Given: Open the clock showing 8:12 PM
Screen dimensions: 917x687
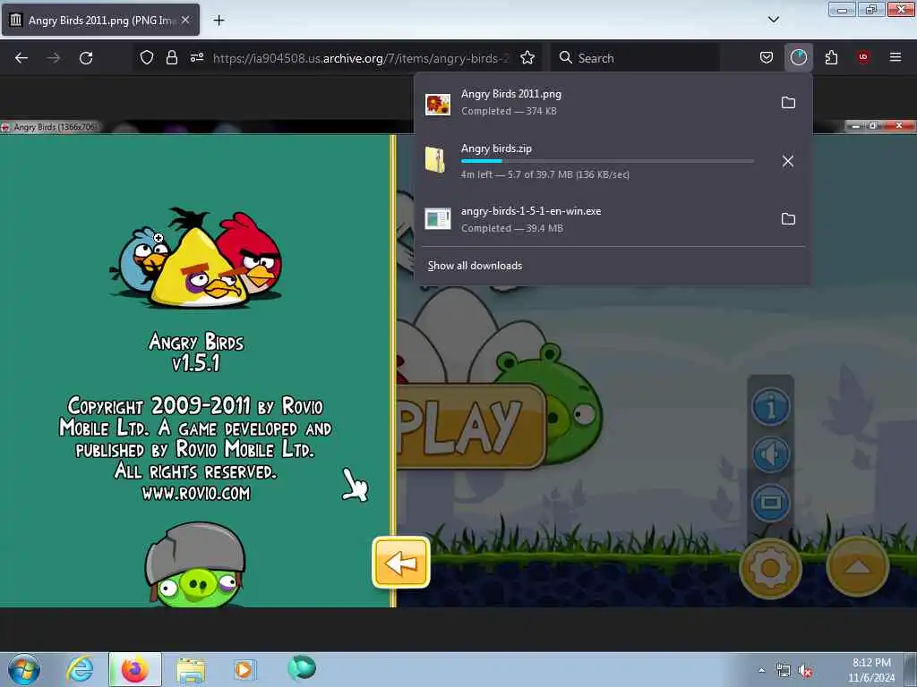Looking at the screenshot, I should click(x=871, y=670).
